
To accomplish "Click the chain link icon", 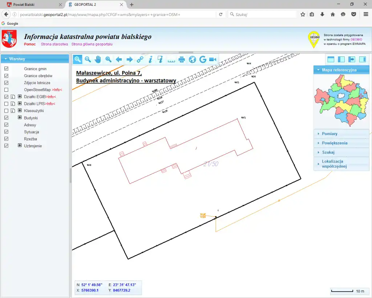I will (140, 59).
